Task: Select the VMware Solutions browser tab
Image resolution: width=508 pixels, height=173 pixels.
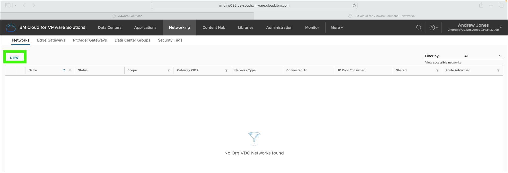Action: [127, 16]
